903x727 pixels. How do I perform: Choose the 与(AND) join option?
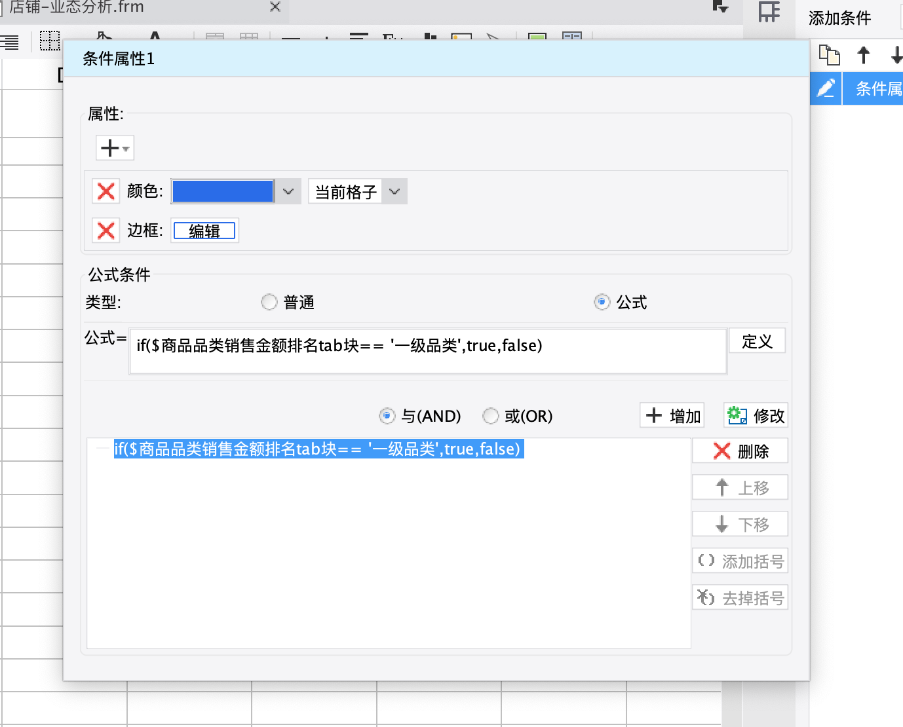[x=387, y=416]
